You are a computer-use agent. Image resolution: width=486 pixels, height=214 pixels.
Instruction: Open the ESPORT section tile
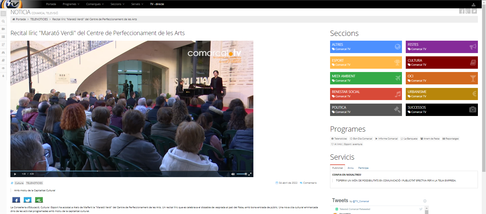(366, 62)
